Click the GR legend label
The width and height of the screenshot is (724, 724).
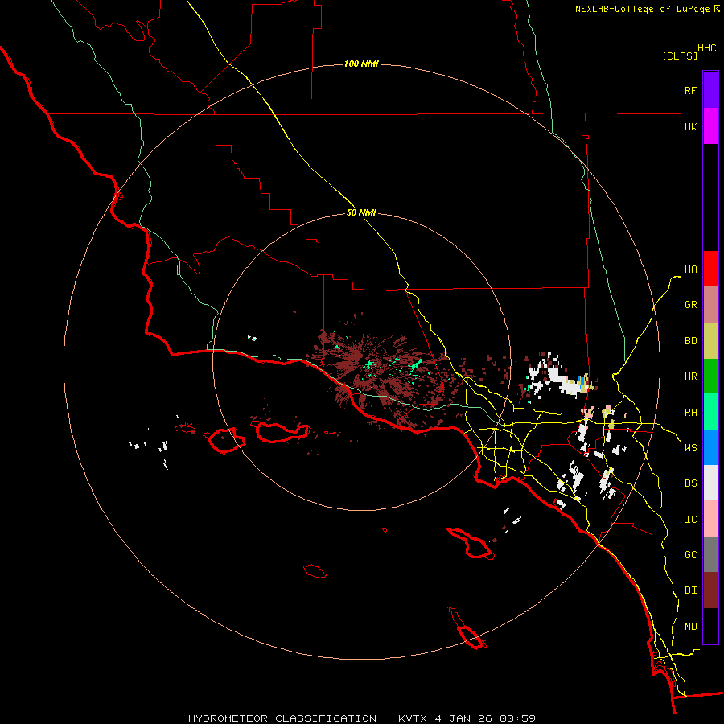pyautogui.click(x=690, y=305)
